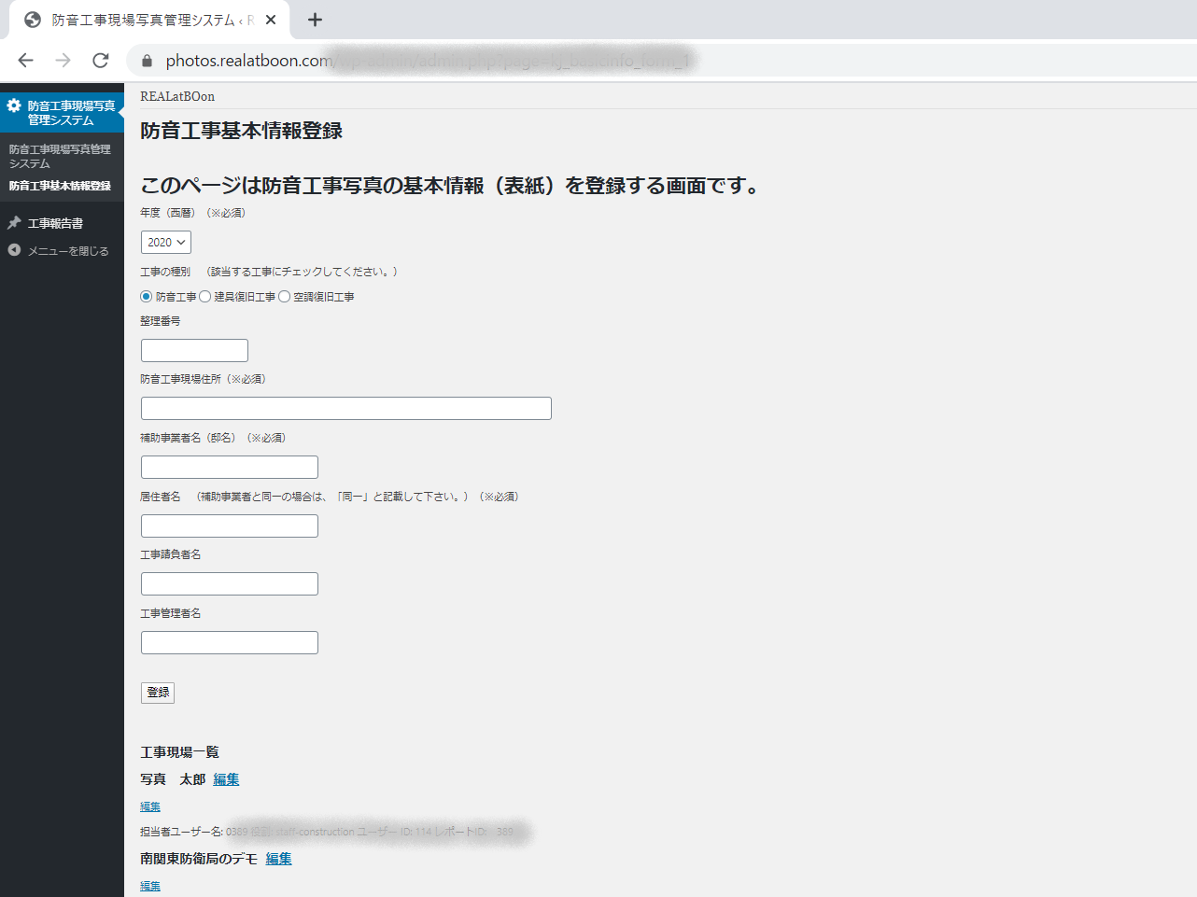The image size is (1197, 897).
Task: Open 防音工事基本情報登録 in the sidebar submenu
Action: coord(60,186)
